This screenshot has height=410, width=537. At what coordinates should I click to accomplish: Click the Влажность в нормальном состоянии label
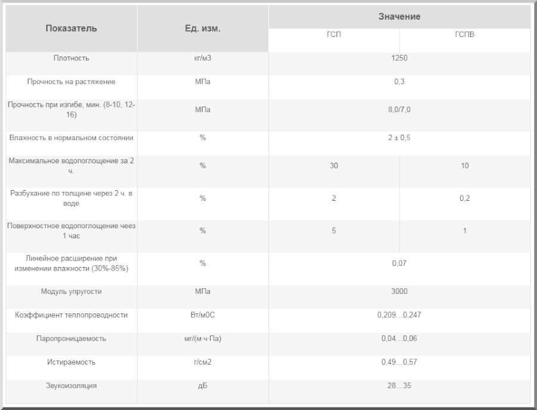[x=71, y=138]
